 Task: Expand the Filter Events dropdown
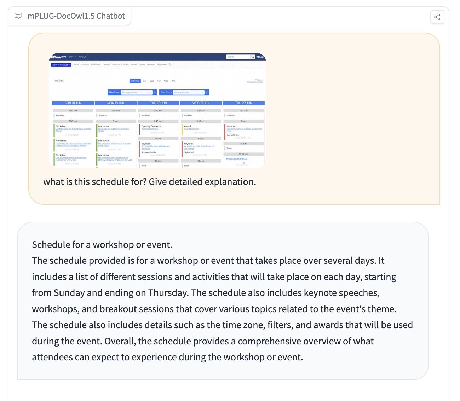pyautogui.click(x=137, y=92)
